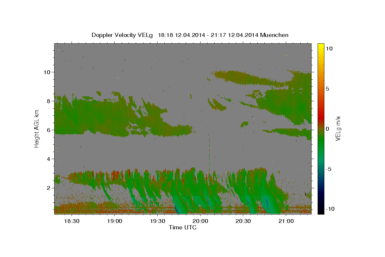This screenshot has width=385, height=257.
Task: Click the 20:30 time tick label
Action: pyautogui.click(x=243, y=221)
